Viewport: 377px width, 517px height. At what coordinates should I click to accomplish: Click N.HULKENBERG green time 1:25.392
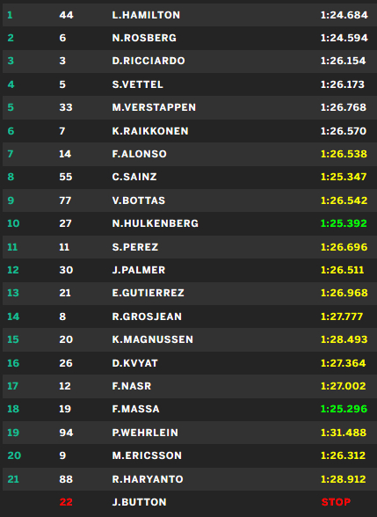tap(344, 223)
